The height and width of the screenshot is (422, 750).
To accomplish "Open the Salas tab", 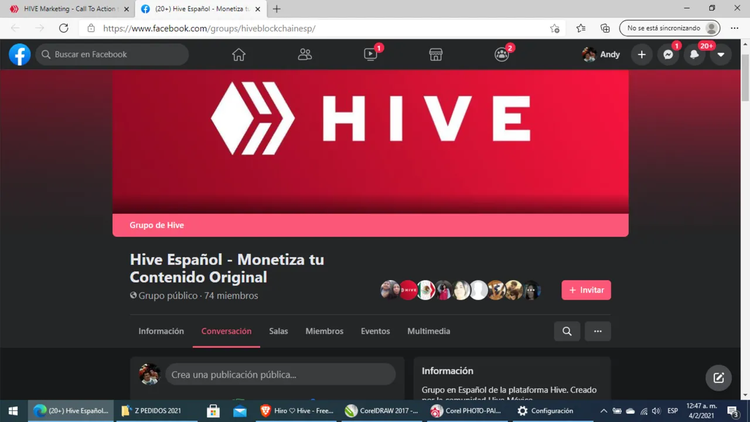I will coord(278,331).
